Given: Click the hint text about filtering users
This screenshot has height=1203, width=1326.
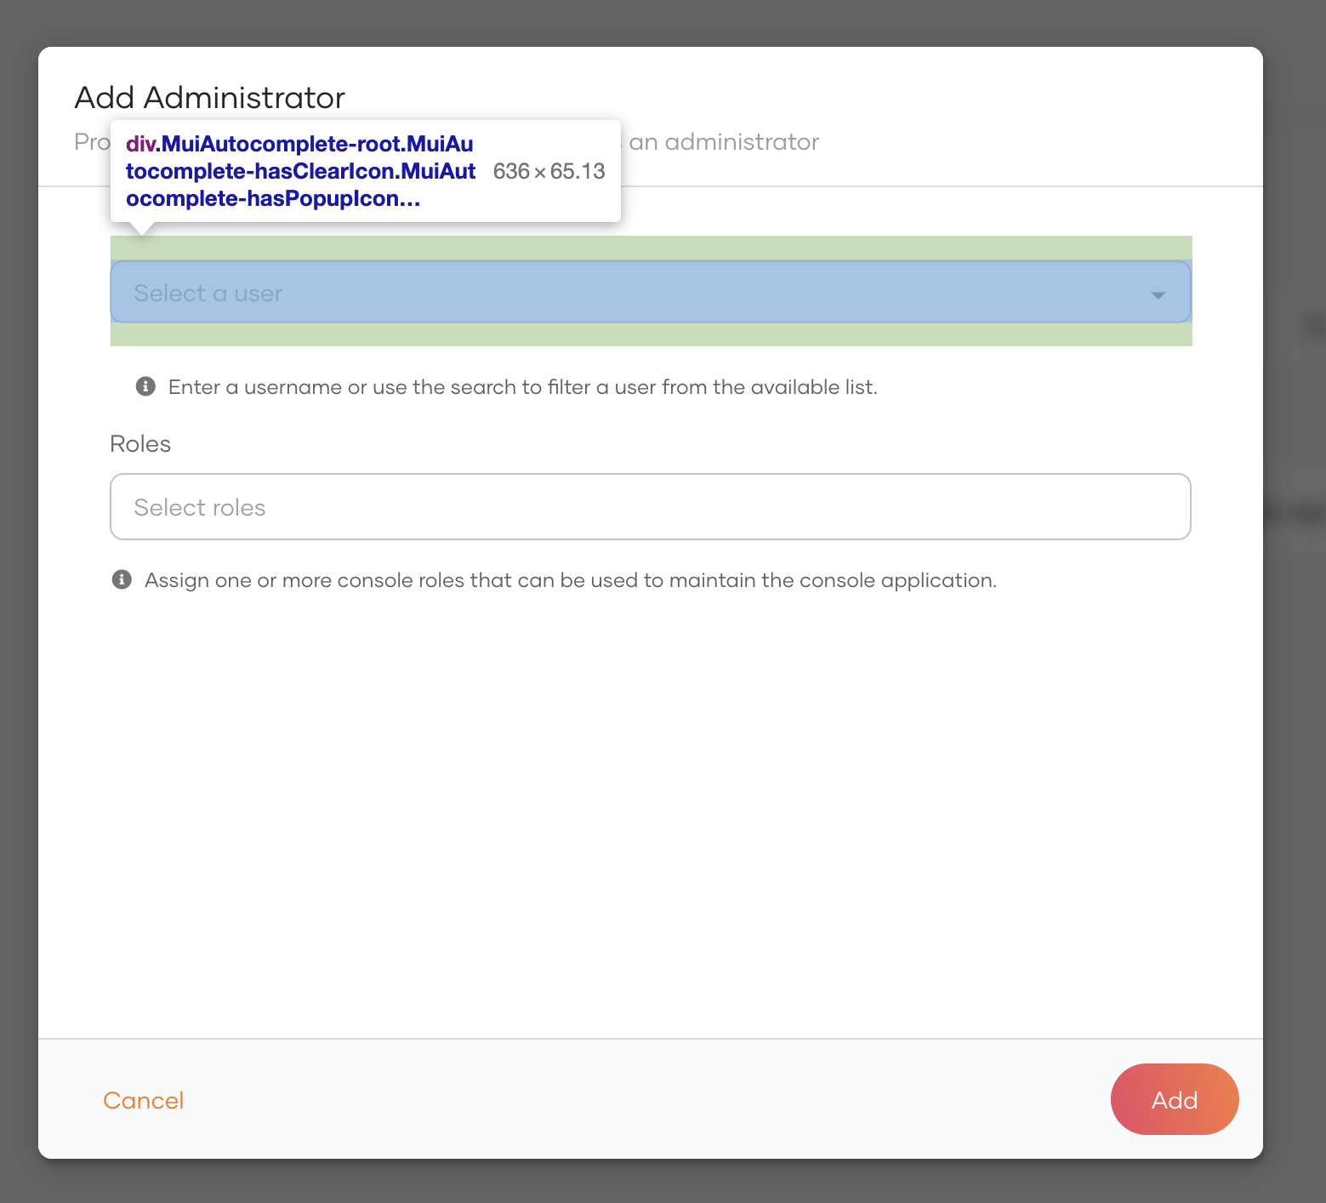Looking at the screenshot, I should (x=522, y=386).
